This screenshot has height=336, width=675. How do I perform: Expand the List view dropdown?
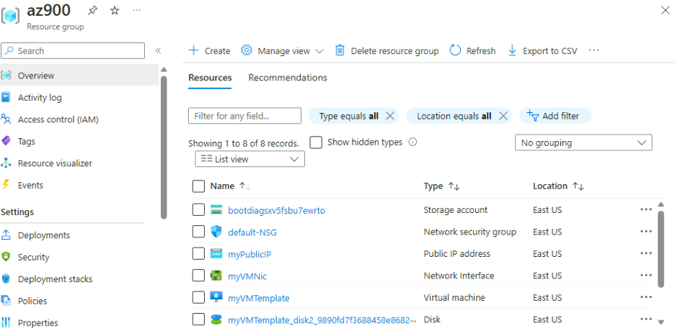coord(250,159)
